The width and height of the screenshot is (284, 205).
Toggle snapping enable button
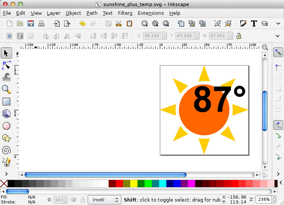pyautogui.click(x=278, y=52)
